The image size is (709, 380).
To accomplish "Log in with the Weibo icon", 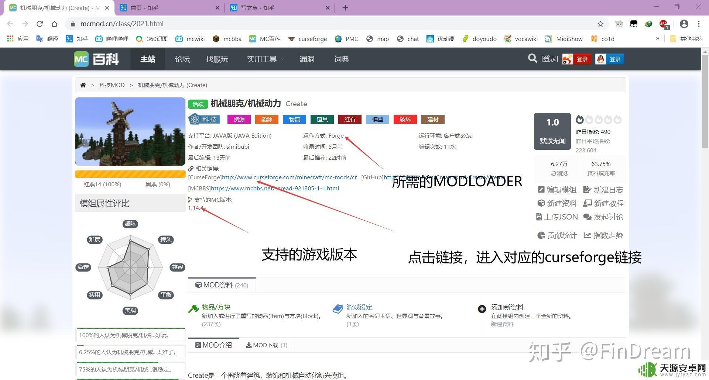I will click(576, 59).
